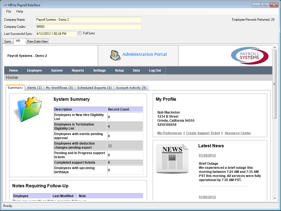Open the Data navigation menu
Screen dimensions: 281x211
(x=136, y=71)
